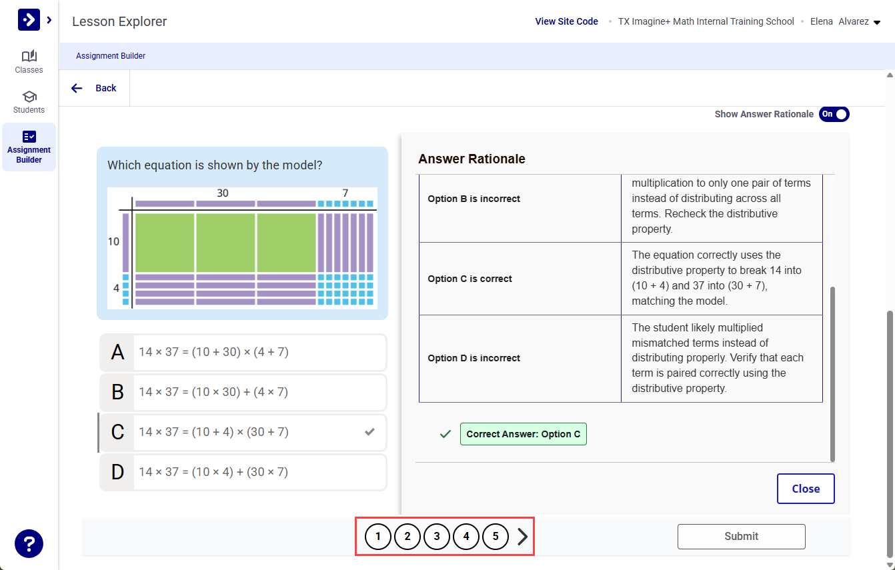Viewport: 895px width, 570px height.
Task: Click the checkmark beside answer option C
Action: 369,432
